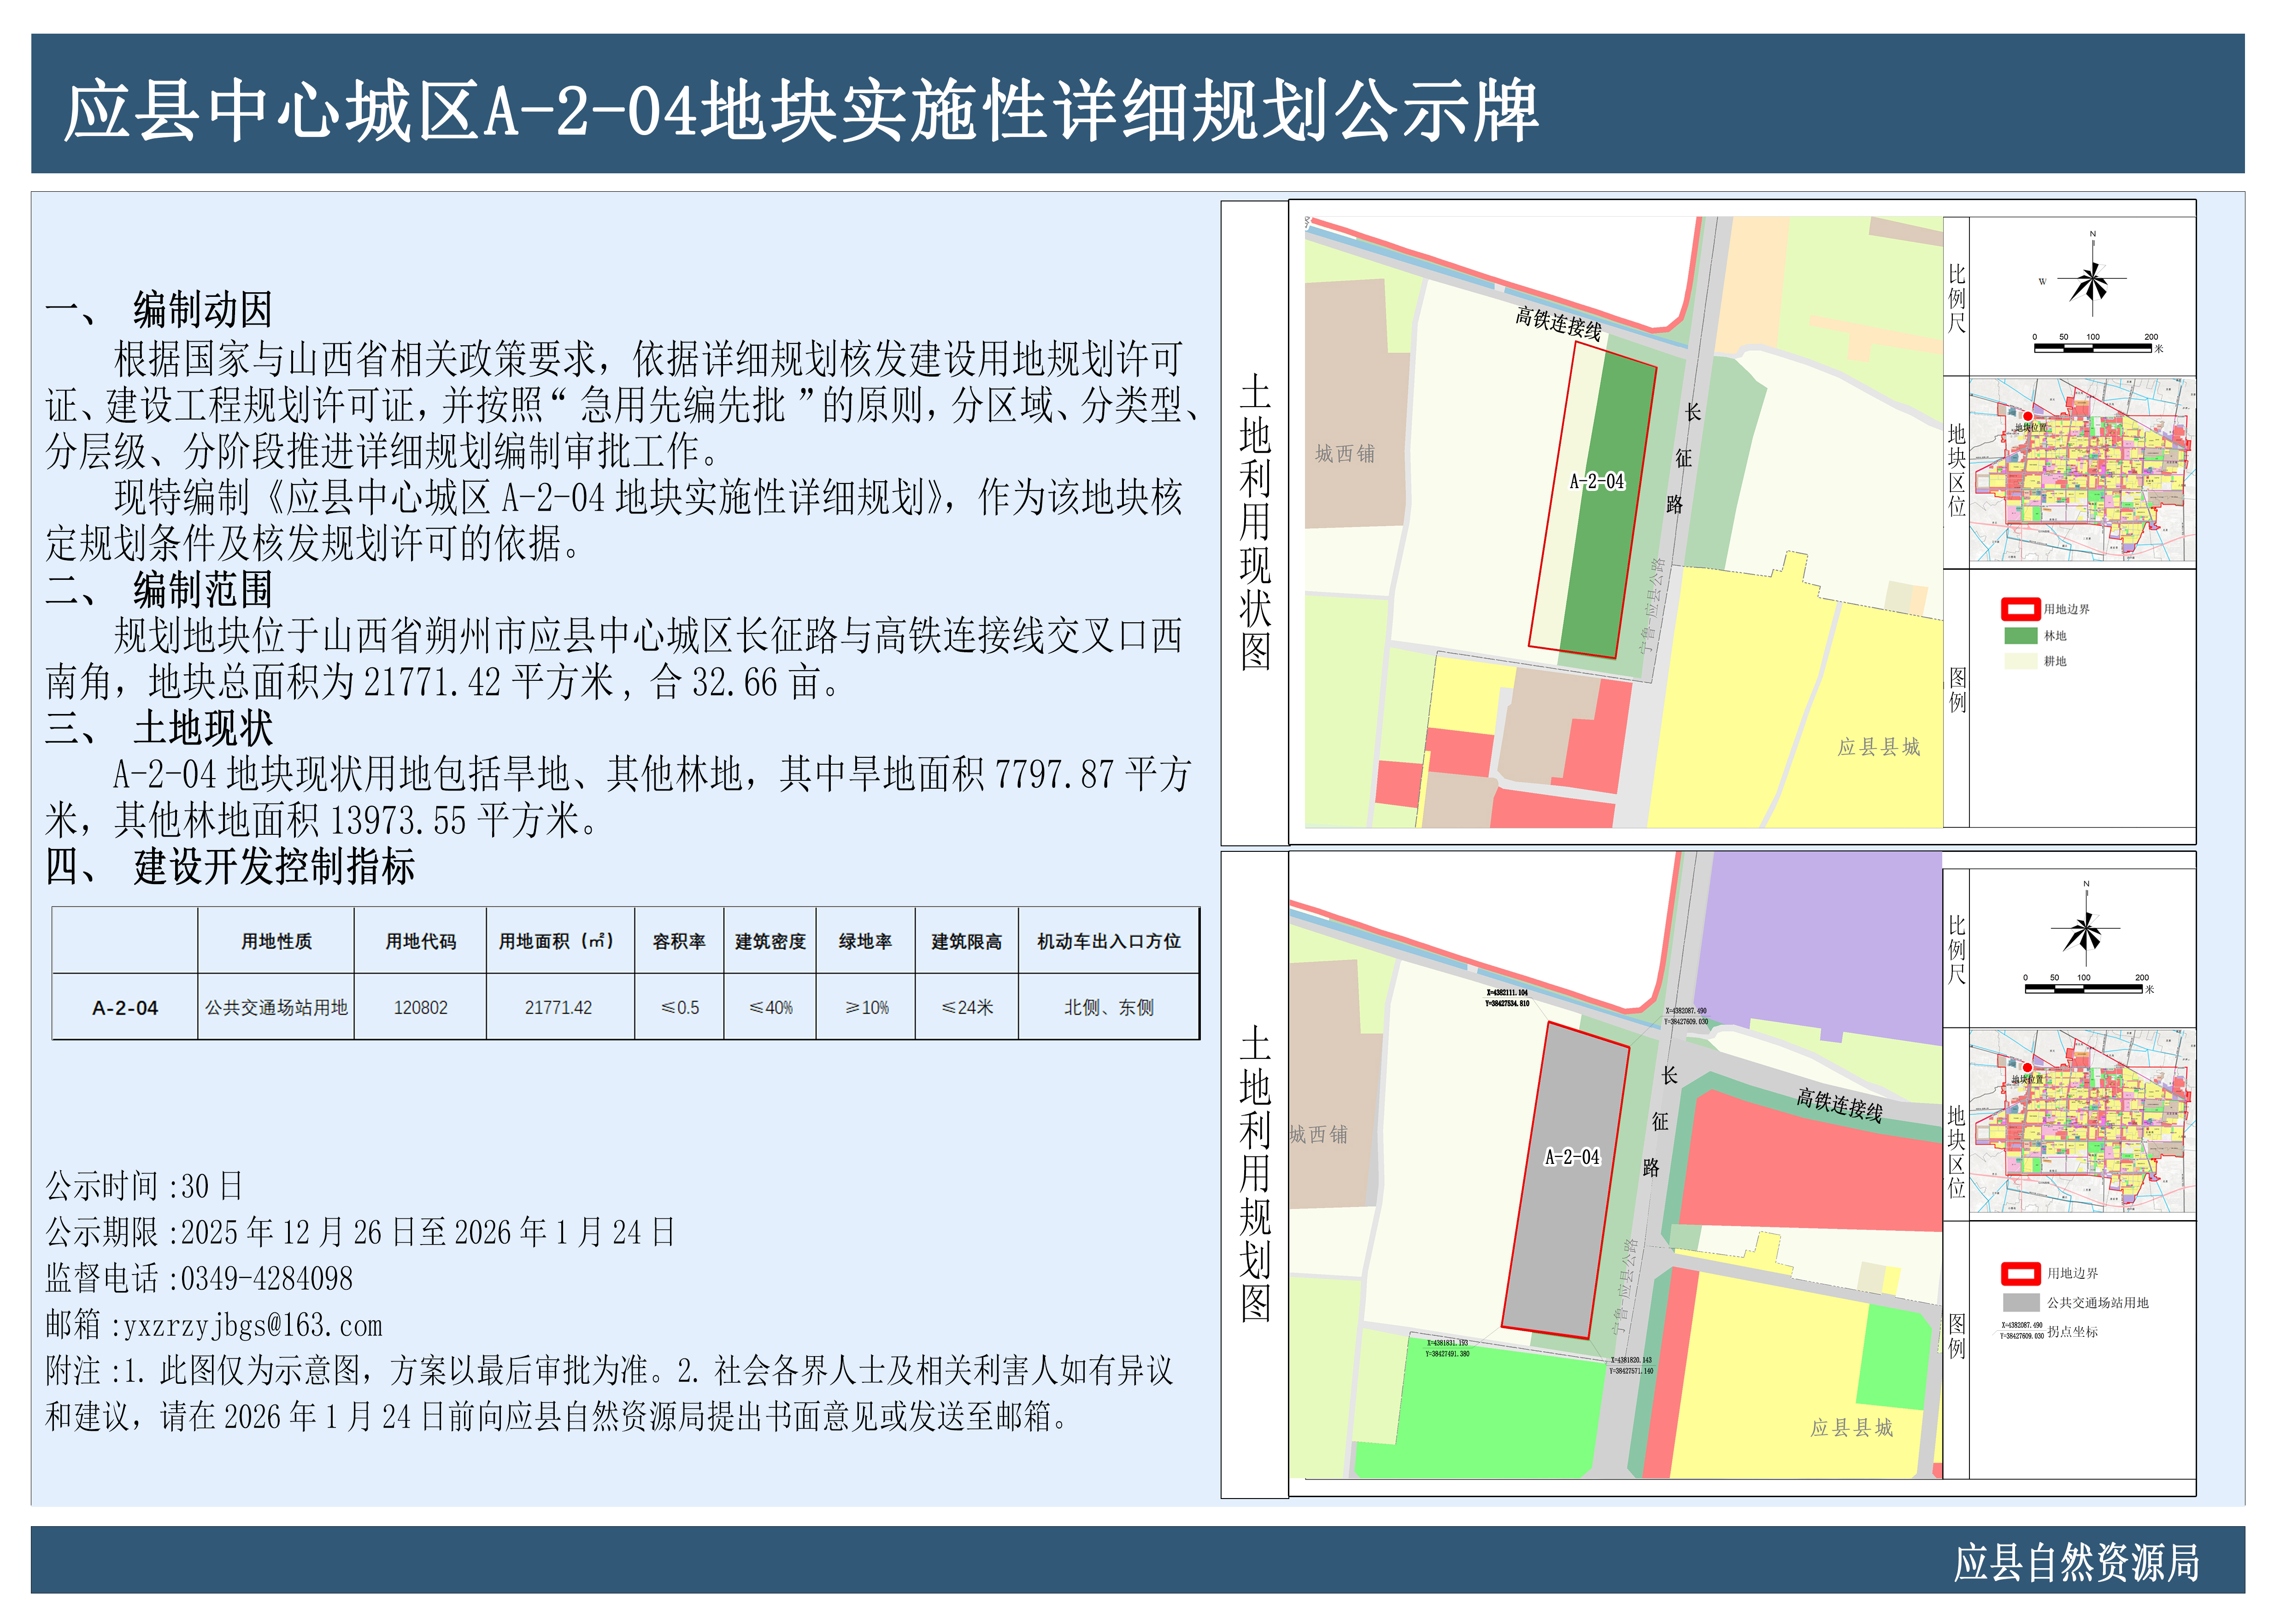Open the upper 地块区位 locator map thumbnail
The height and width of the screenshot is (1617, 2286).
coord(2083,471)
